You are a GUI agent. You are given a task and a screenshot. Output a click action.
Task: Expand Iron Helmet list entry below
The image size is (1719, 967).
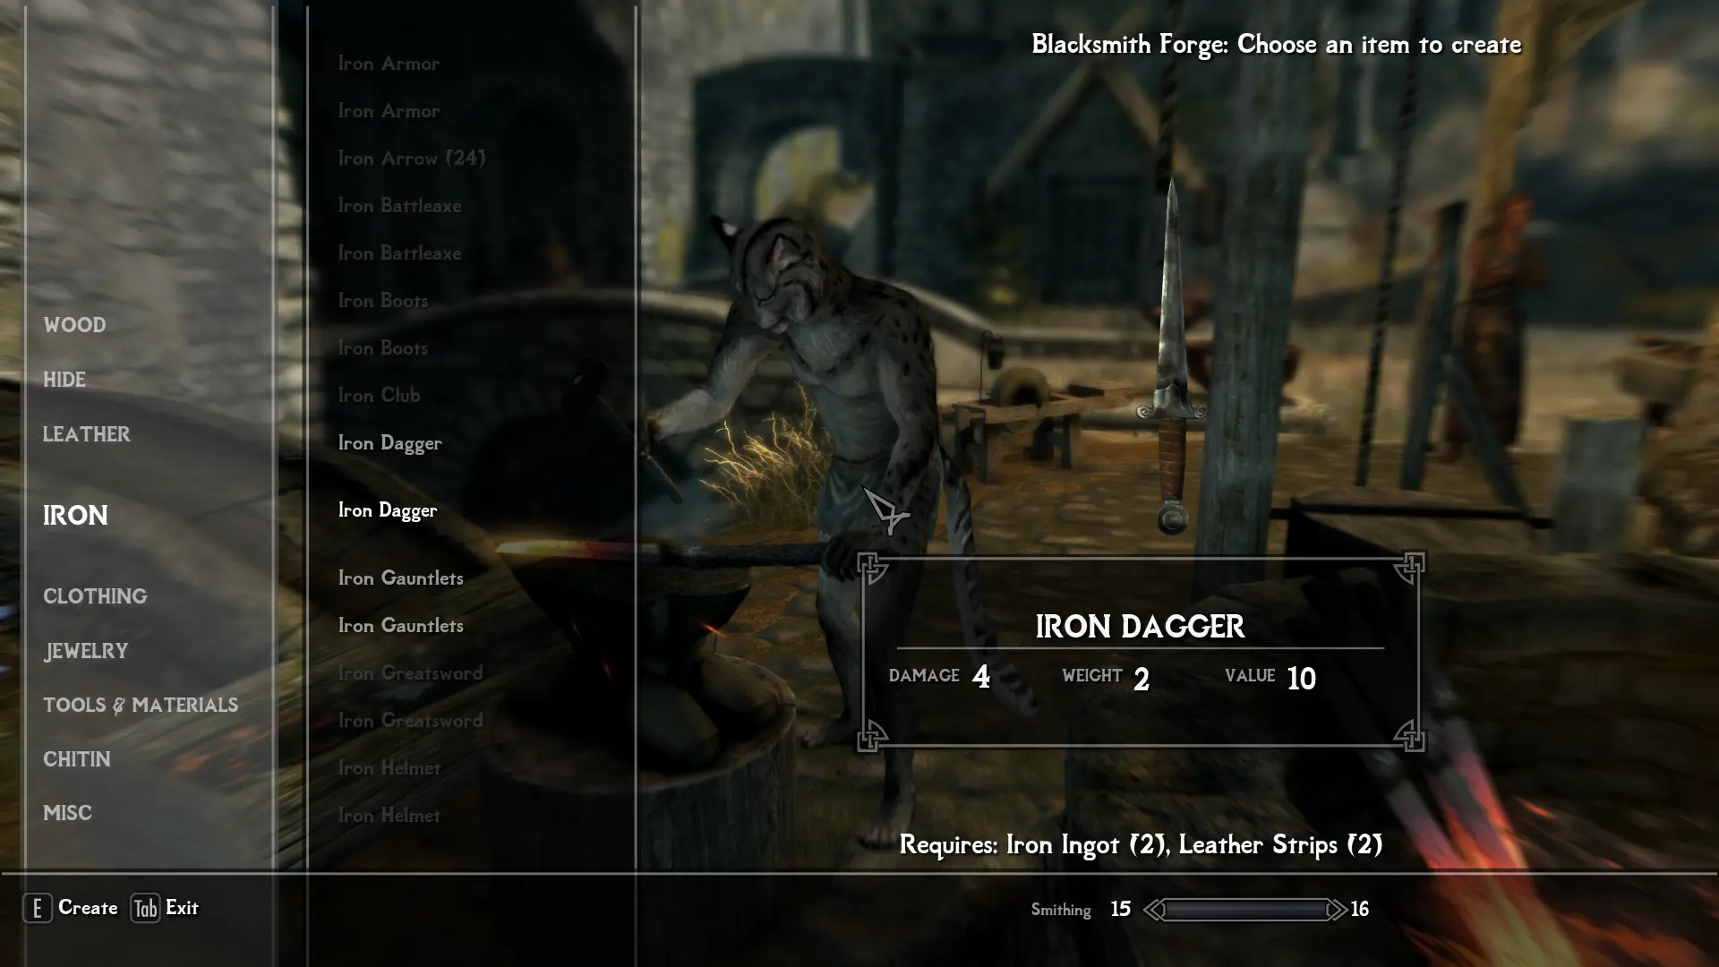tap(389, 814)
